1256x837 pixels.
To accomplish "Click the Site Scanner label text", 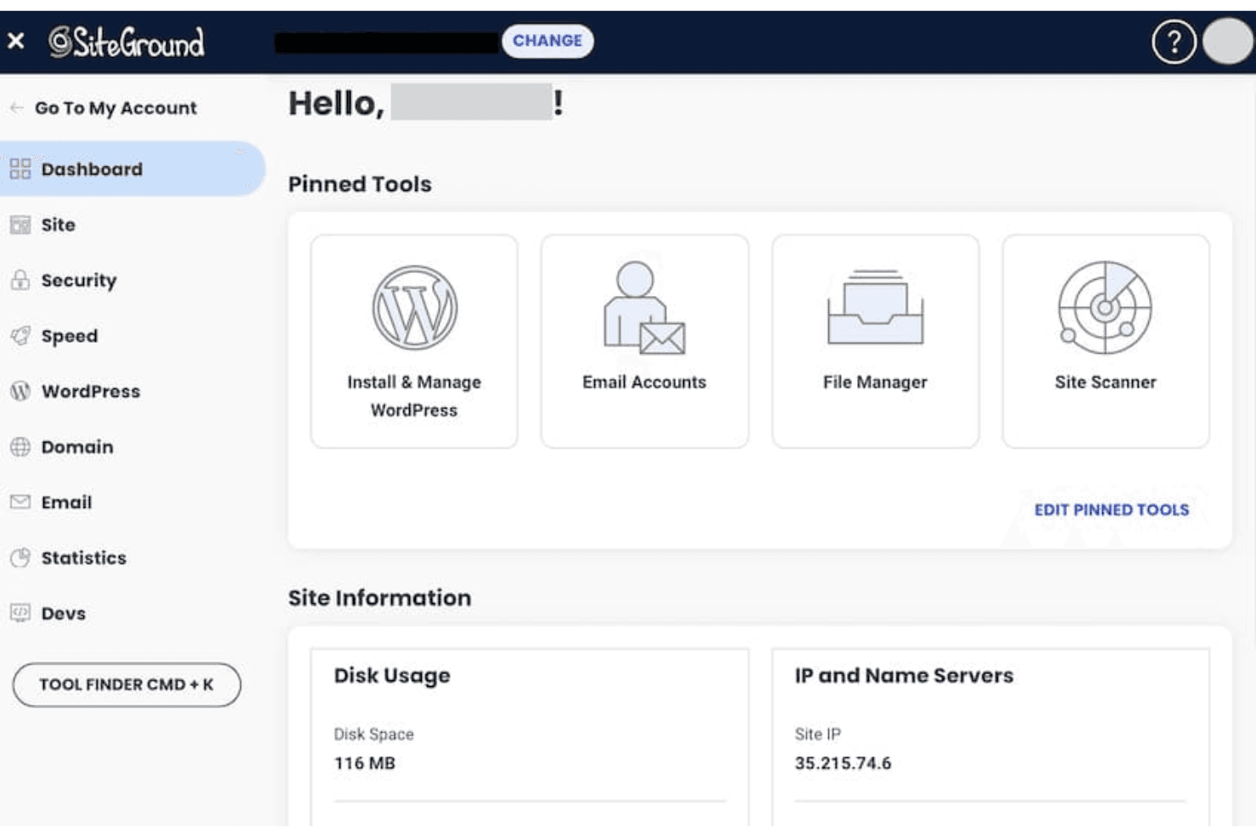I will [1105, 382].
